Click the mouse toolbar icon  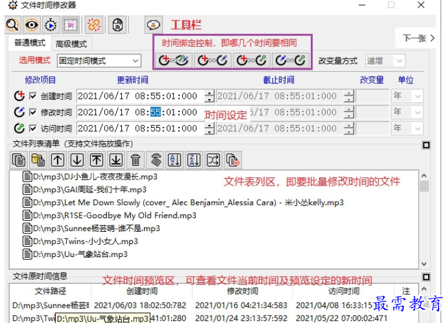tap(117, 25)
